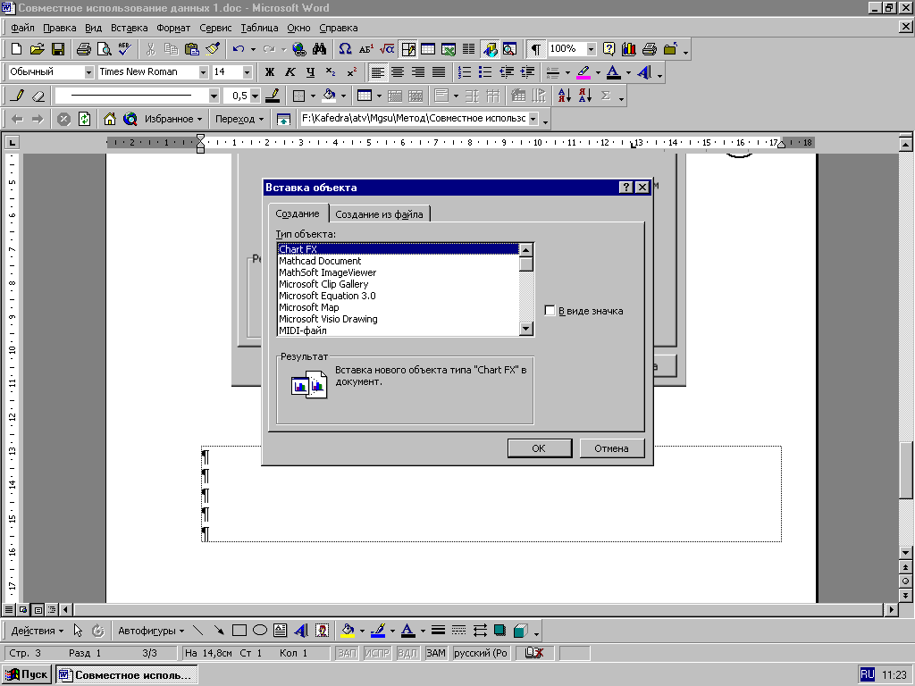
Task: Open the 'Файл' menu
Action: [x=22, y=28]
